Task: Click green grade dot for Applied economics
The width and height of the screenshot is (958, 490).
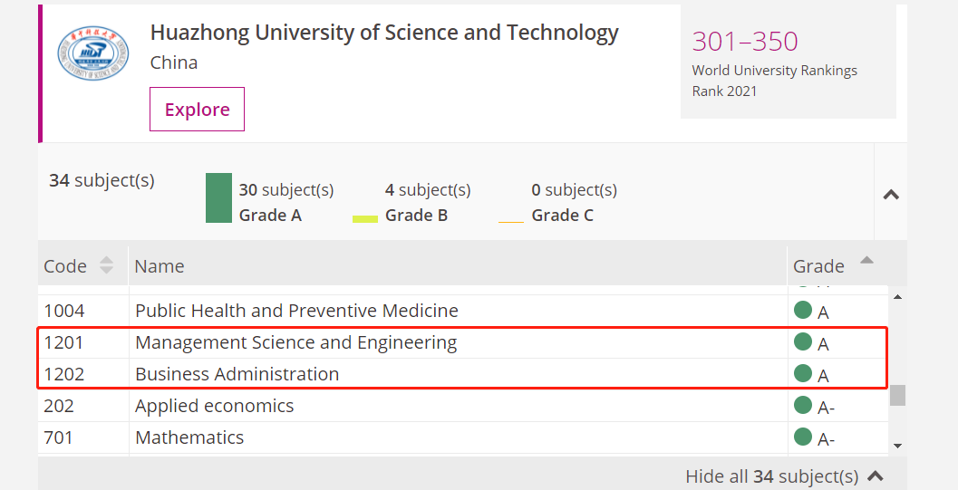Action: tap(803, 405)
